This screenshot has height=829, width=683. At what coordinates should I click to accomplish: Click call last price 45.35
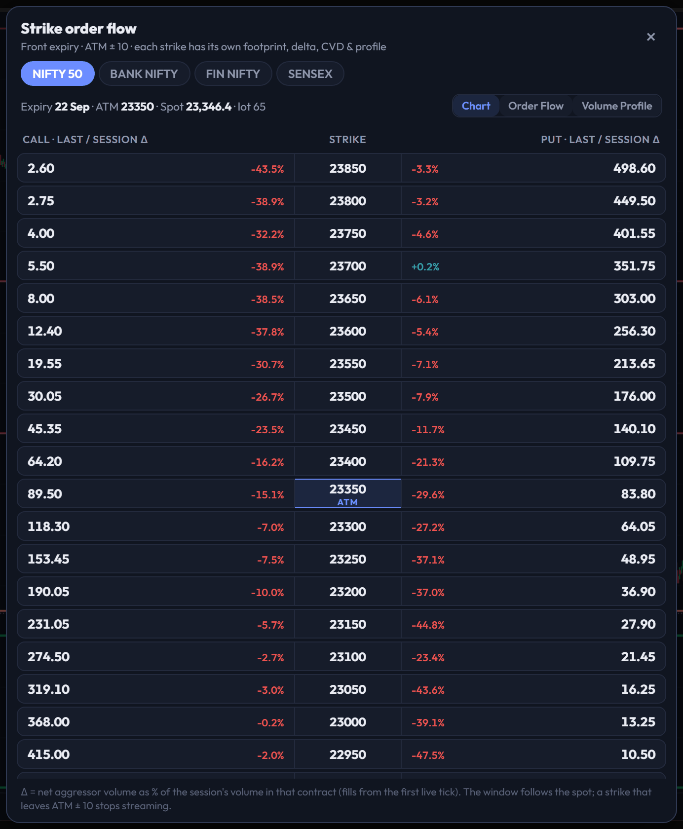(x=45, y=429)
